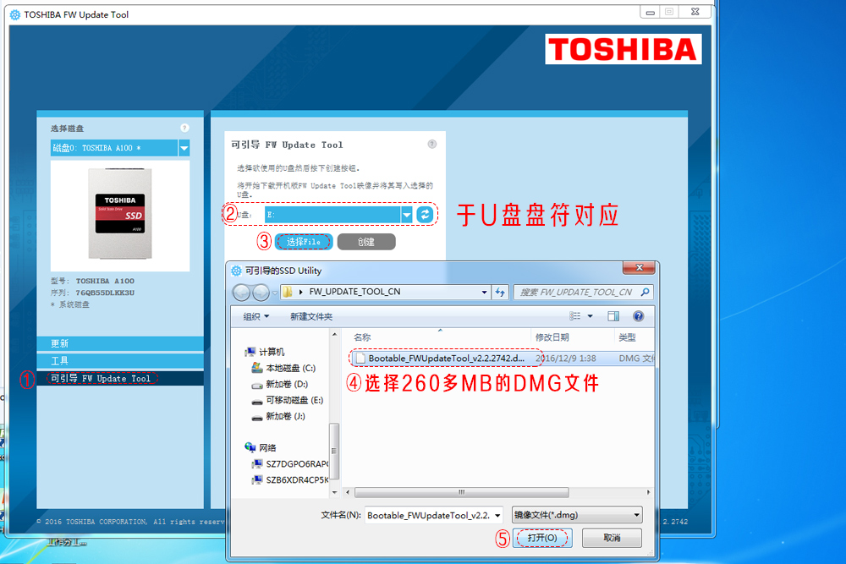Click the file icon next to Bootable_FWUpdateTool
The height and width of the screenshot is (564, 846).
pos(360,358)
